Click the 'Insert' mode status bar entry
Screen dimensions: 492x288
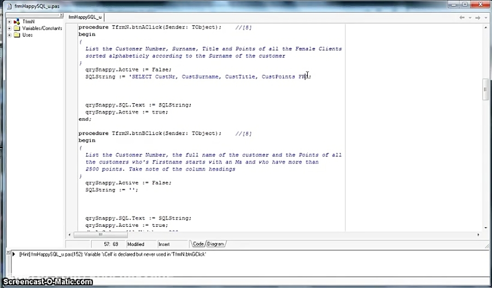click(164, 244)
